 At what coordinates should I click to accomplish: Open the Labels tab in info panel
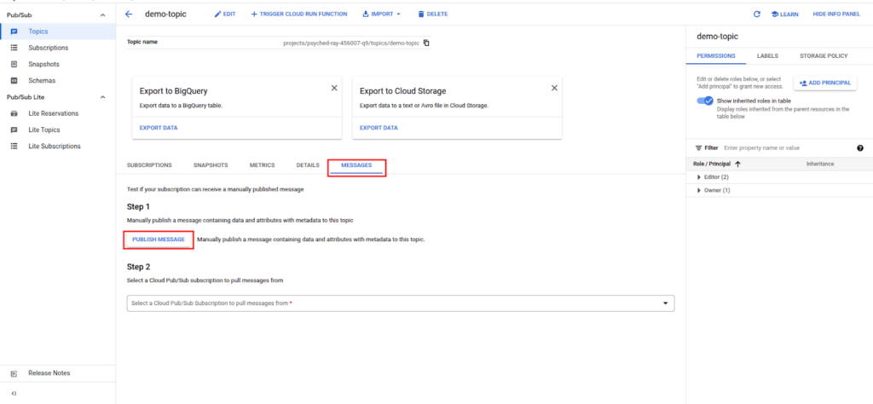click(x=767, y=56)
